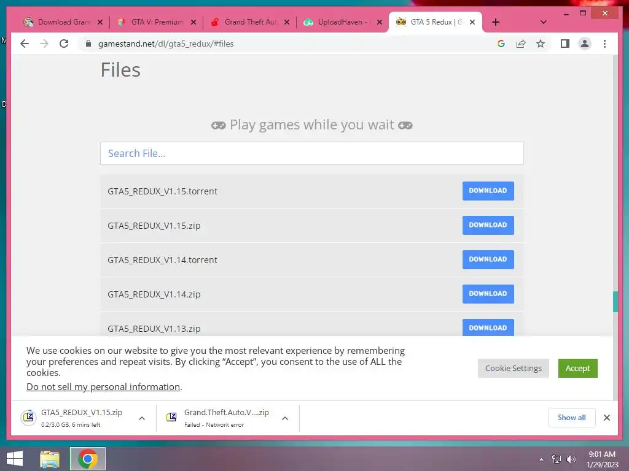Close the Download Grand tab
This screenshot has height=471, width=629.
(100, 22)
